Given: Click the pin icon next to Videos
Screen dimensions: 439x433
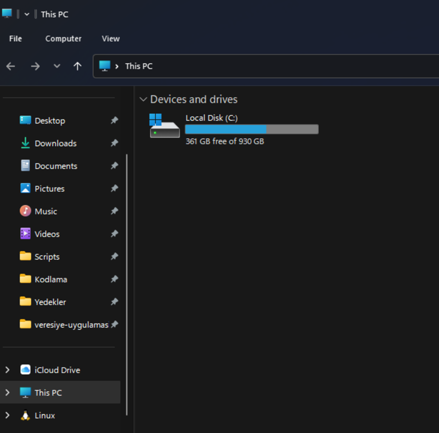Looking at the screenshot, I should 114,234.
